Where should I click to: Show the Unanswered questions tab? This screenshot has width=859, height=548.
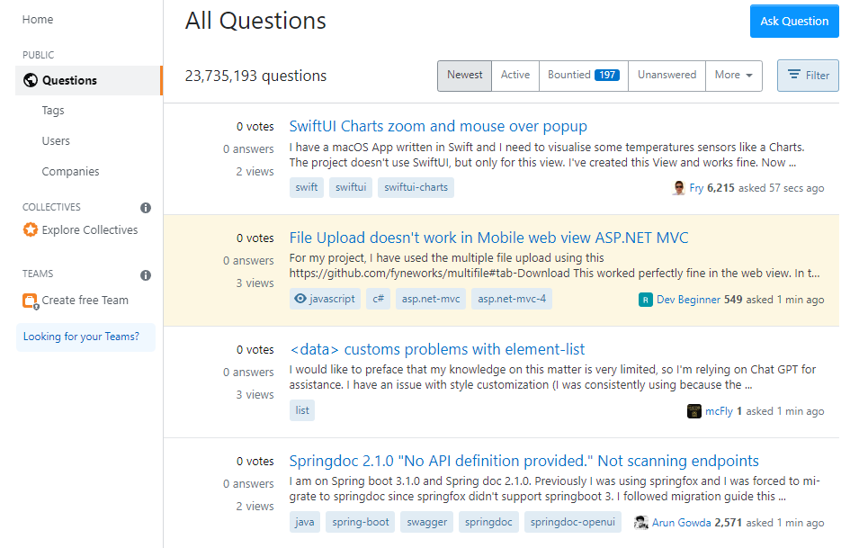667,76
